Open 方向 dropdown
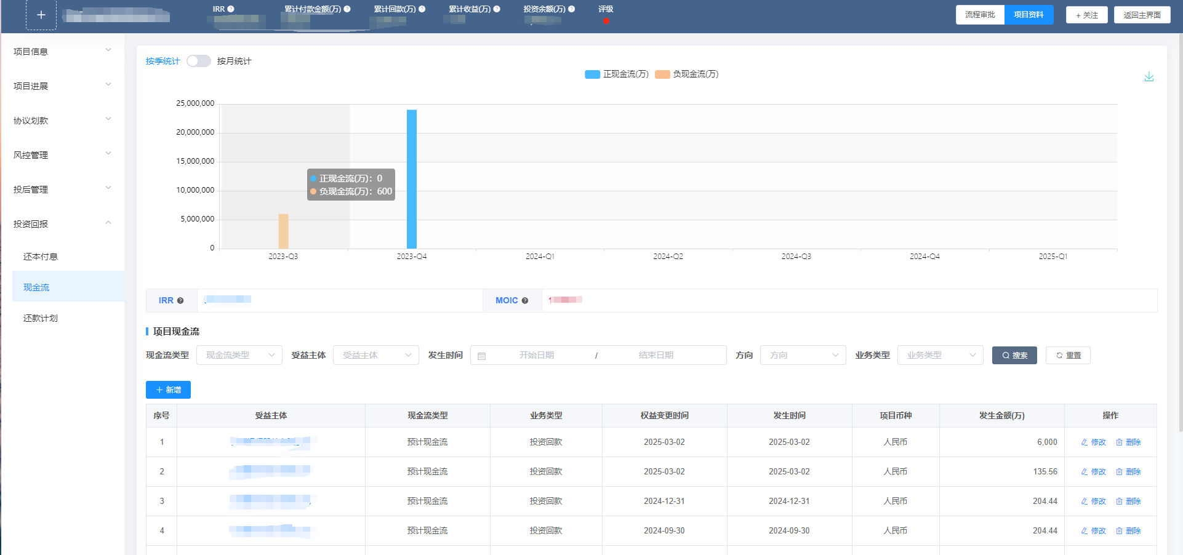Screen dimensions: 1183x555 coord(803,355)
